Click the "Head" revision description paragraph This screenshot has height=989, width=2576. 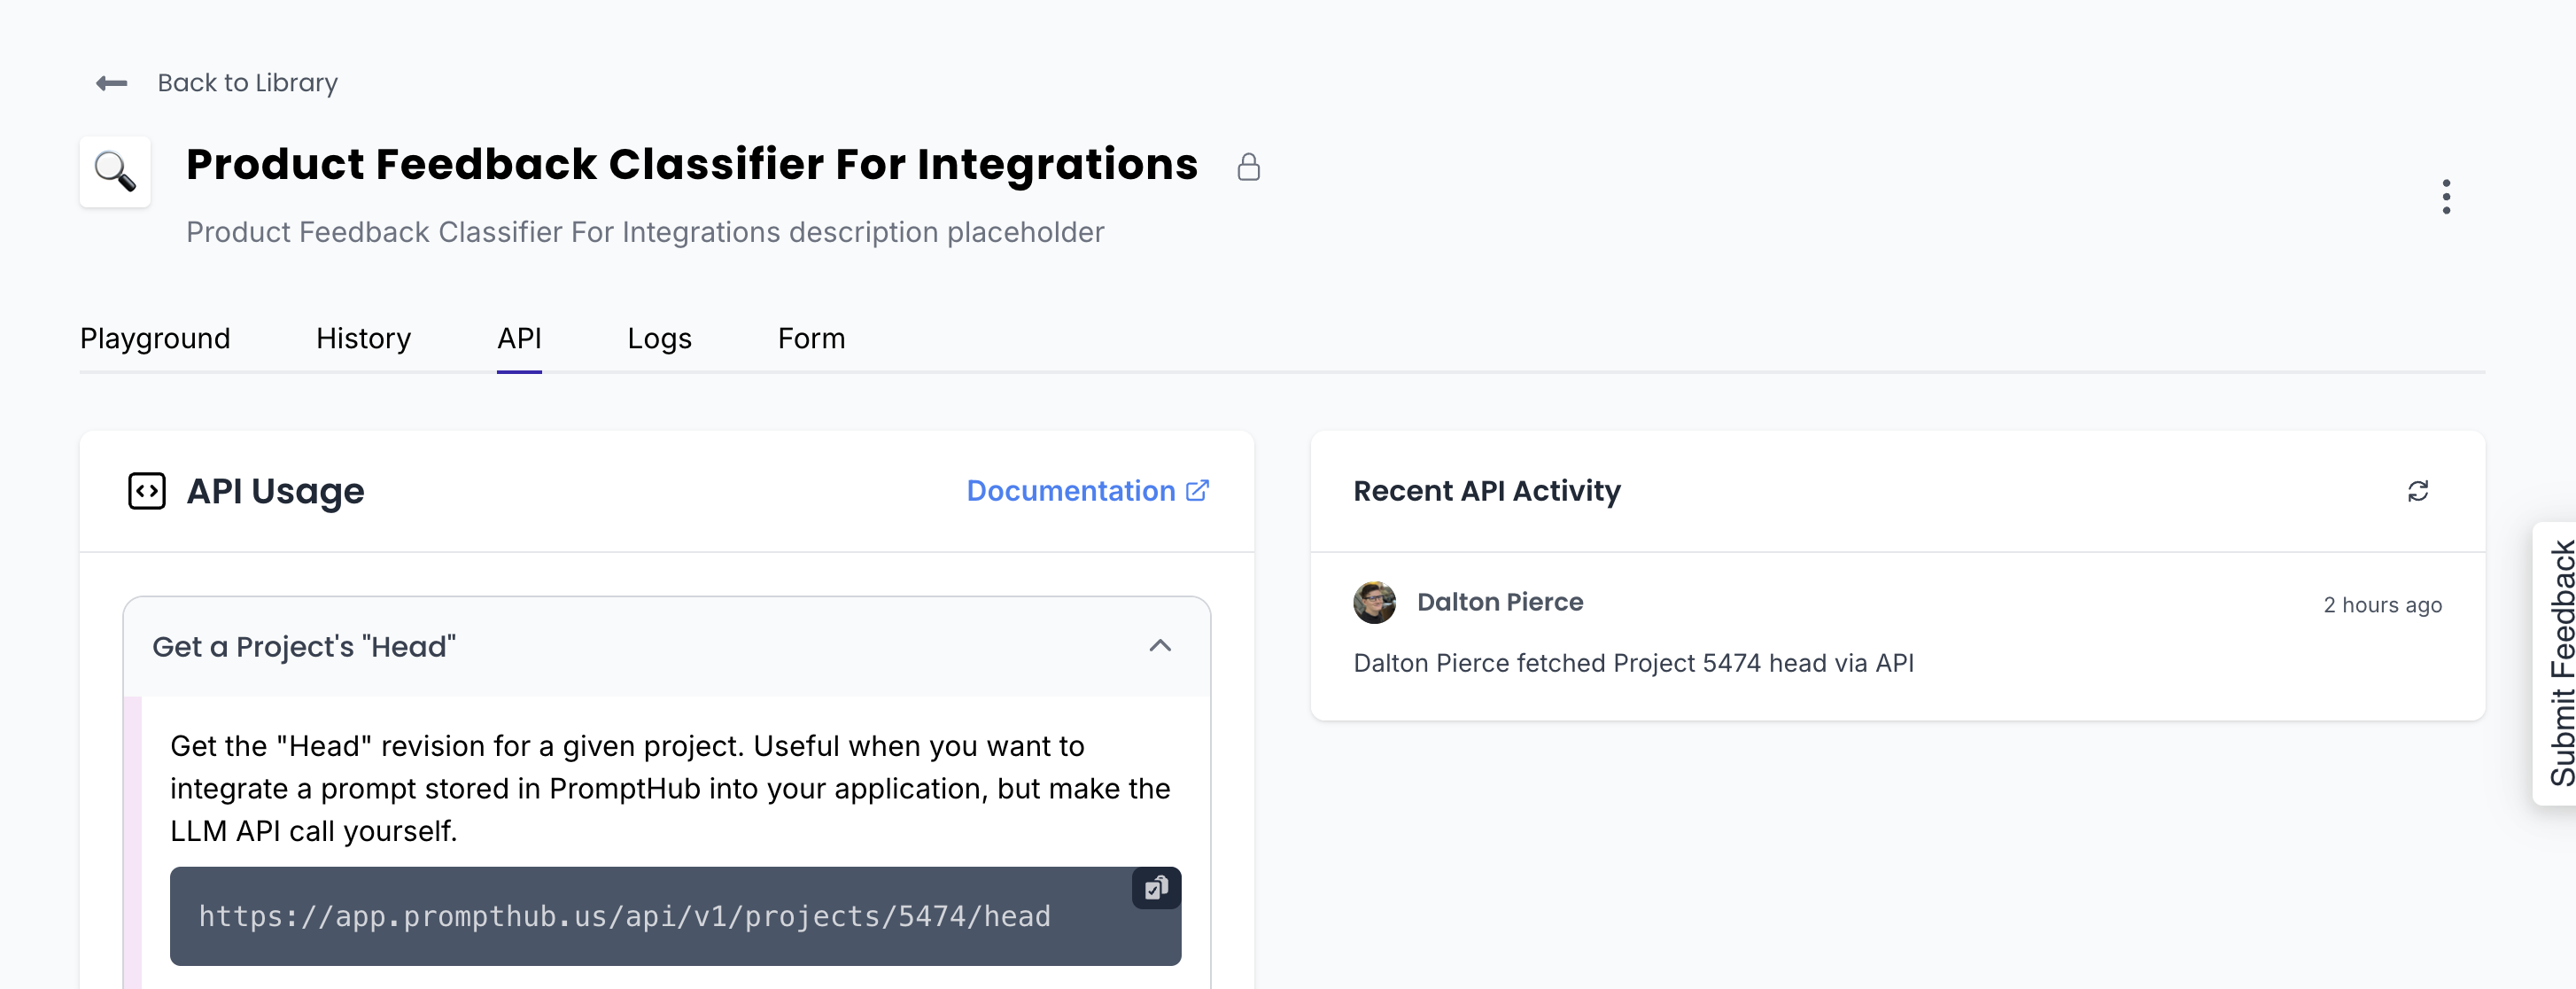[670, 788]
